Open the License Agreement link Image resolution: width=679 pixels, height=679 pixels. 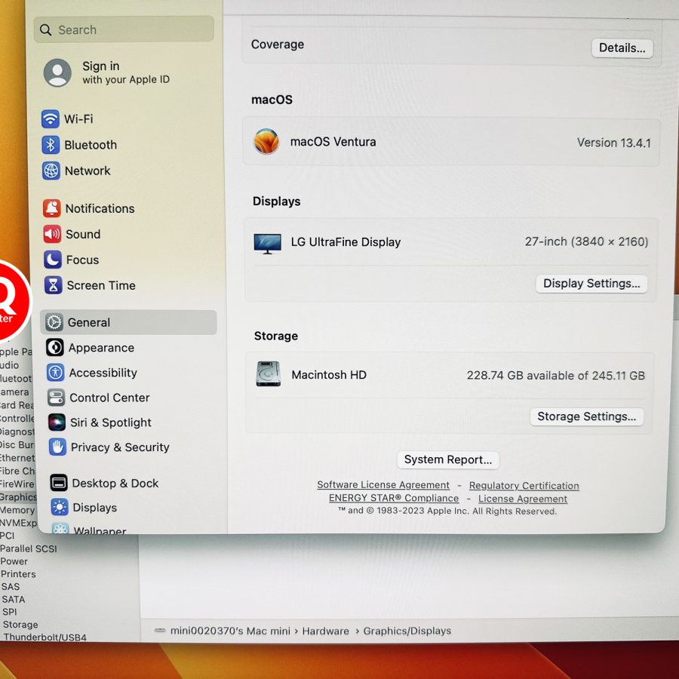tap(523, 499)
